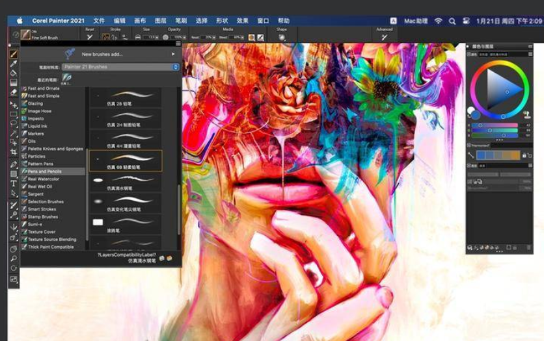Select the Interactive Gradient tool
The width and height of the screenshot is (544, 341).
14,82
